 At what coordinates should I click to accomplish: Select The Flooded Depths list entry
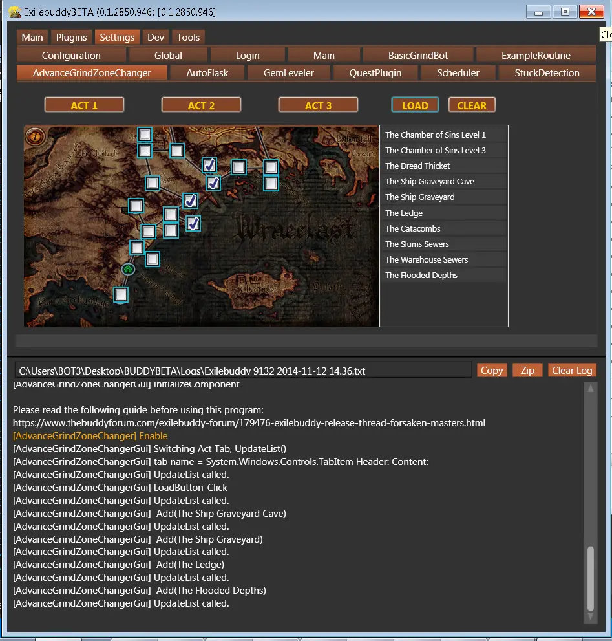pos(421,276)
